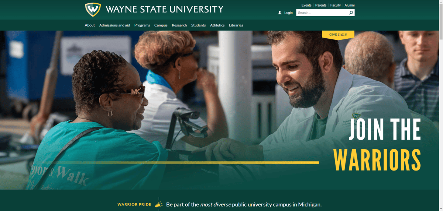Image resolution: width=443 pixels, height=211 pixels.
Task: Click the Wayne State shield logo
Action: pyautogui.click(x=93, y=10)
